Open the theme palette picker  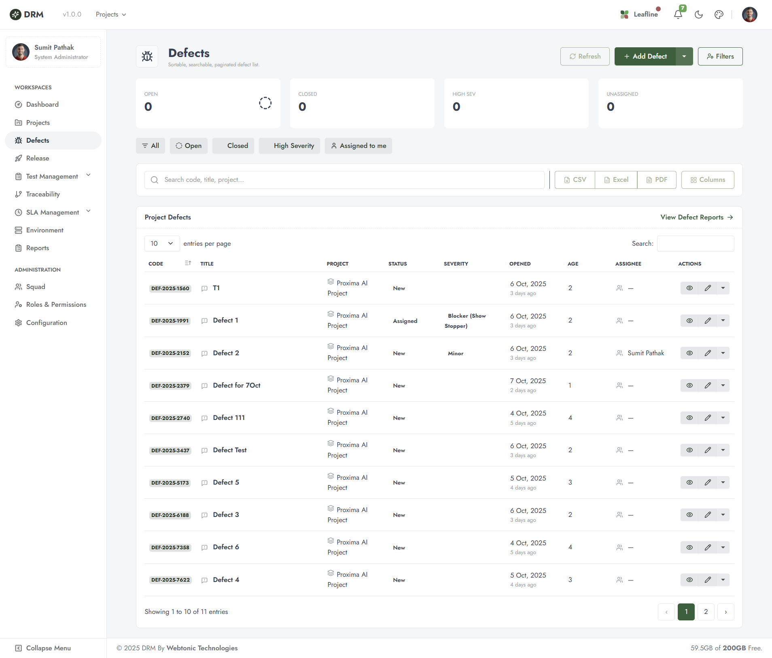point(719,14)
